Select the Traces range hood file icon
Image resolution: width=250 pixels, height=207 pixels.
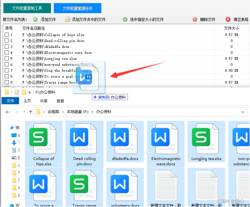point(83,186)
